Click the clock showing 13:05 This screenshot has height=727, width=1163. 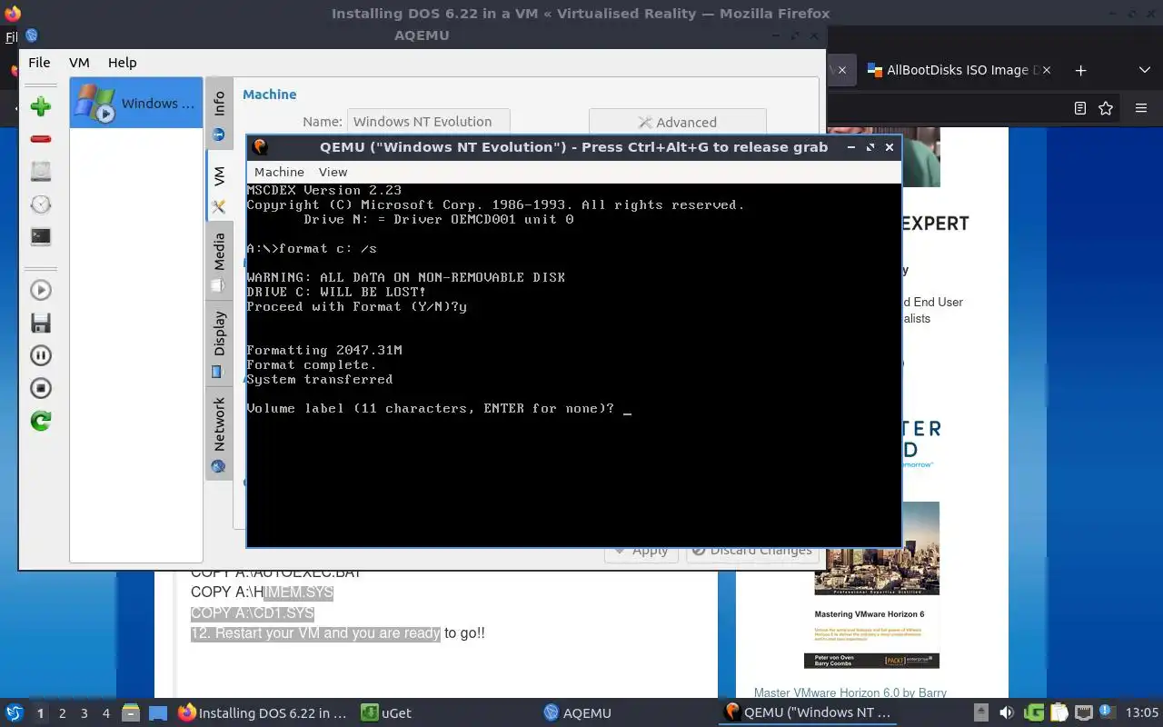[x=1142, y=713]
